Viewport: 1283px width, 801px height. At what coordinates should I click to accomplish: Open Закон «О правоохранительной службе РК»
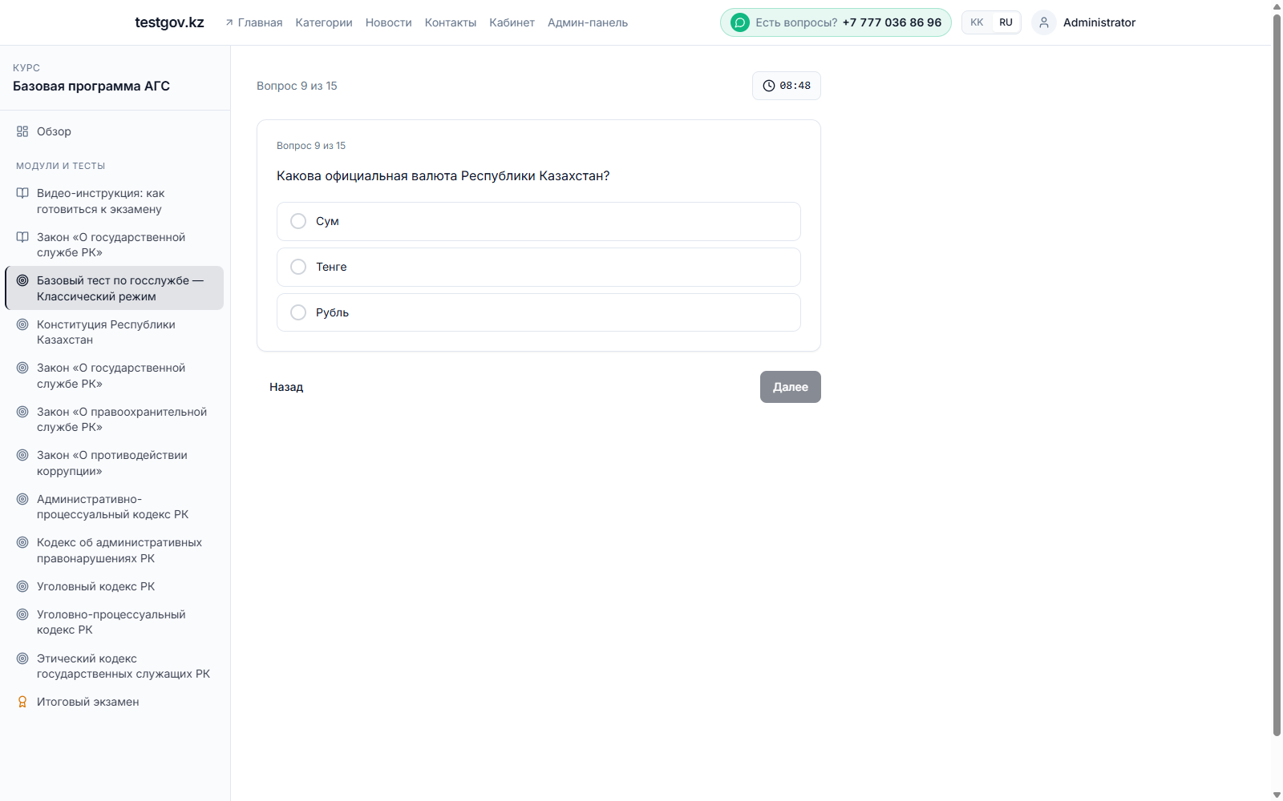(115, 419)
